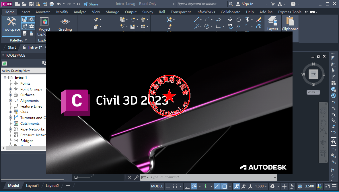Expand the Sites tree node
Image resolution: width=339 pixels, height=192 pixels.
tap(10, 112)
